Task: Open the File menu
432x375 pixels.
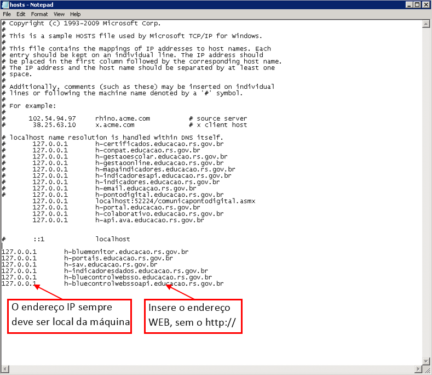Action: click(x=7, y=14)
